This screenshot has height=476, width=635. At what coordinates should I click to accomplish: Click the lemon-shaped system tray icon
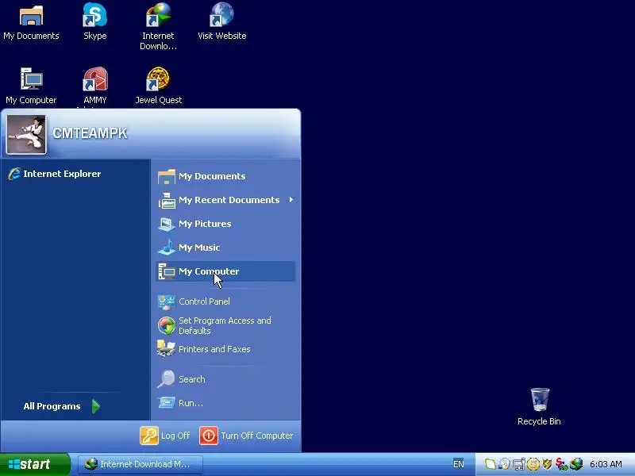coord(490,464)
